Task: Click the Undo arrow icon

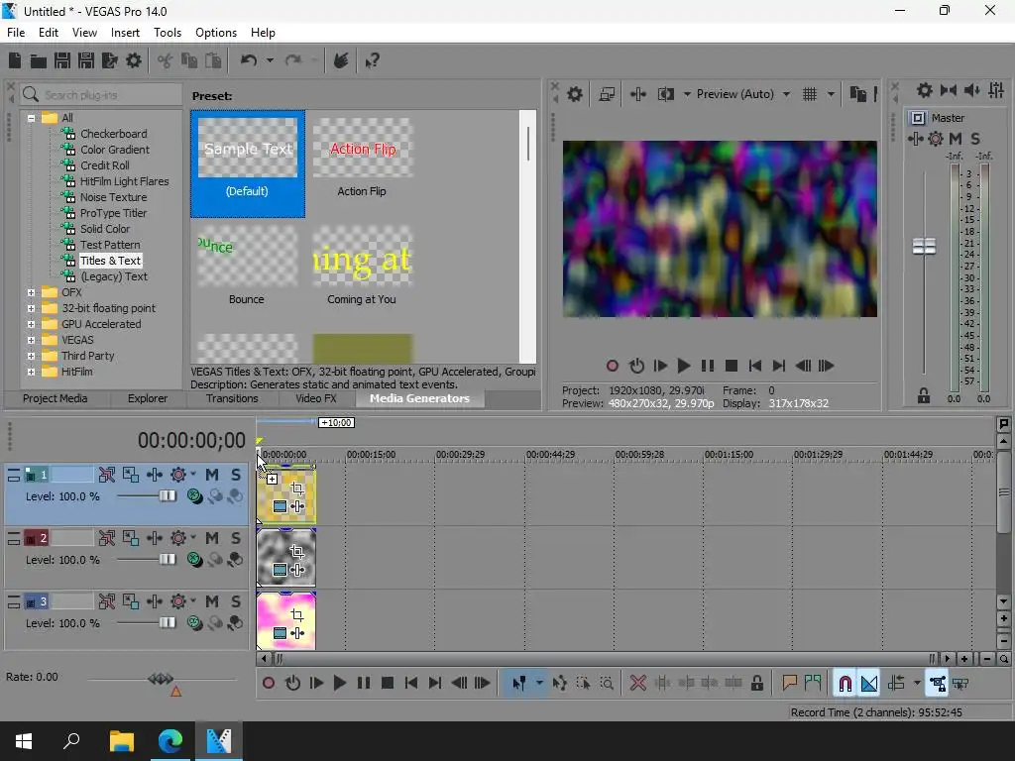Action: 249,60
